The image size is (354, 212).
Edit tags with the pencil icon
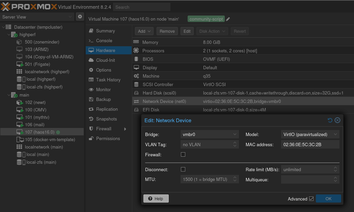click(x=228, y=19)
